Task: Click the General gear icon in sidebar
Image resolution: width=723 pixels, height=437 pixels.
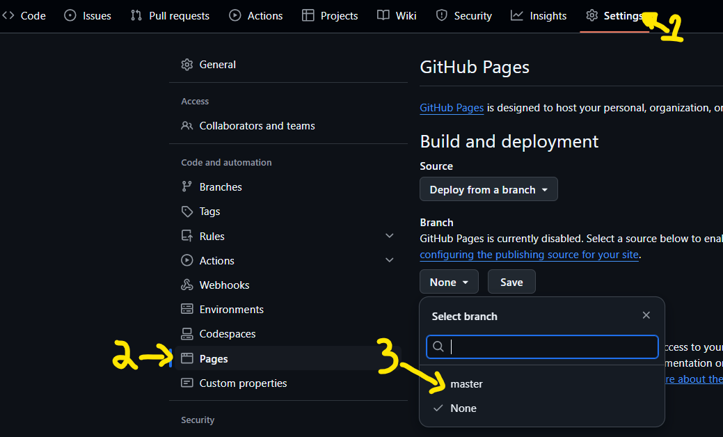Action: tap(186, 65)
